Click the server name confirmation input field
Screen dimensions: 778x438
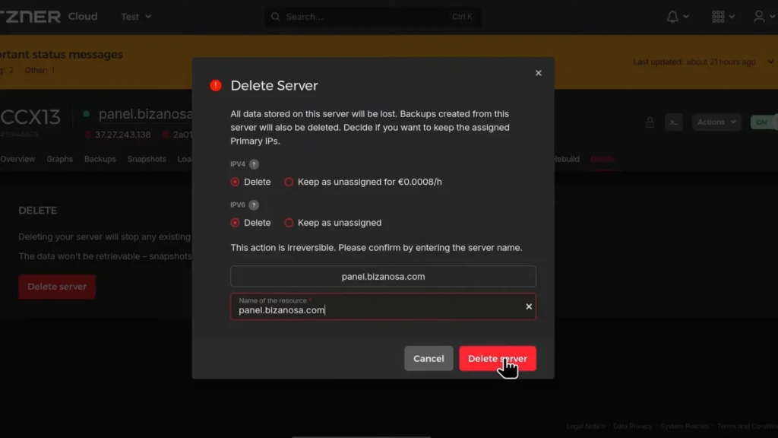(x=365, y=309)
